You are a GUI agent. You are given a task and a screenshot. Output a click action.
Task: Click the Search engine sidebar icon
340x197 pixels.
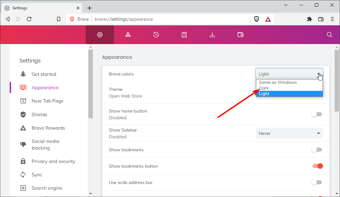23,188
